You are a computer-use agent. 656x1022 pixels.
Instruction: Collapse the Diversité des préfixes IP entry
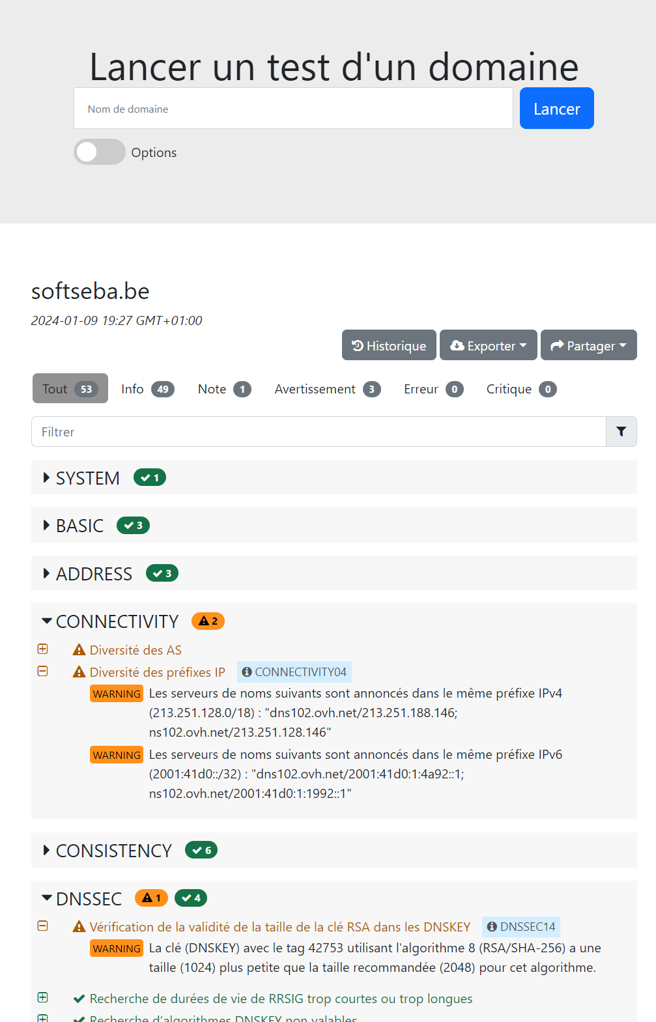click(43, 671)
